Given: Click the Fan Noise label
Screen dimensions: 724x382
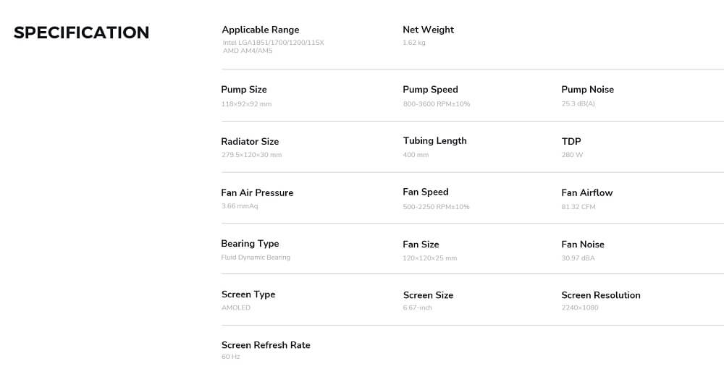Looking at the screenshot, I should click(x=582, y=245).
